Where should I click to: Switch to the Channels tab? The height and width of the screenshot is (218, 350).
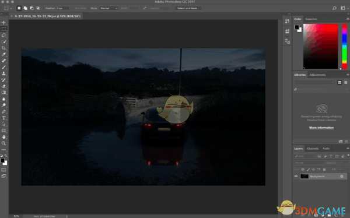coord(313,149)
